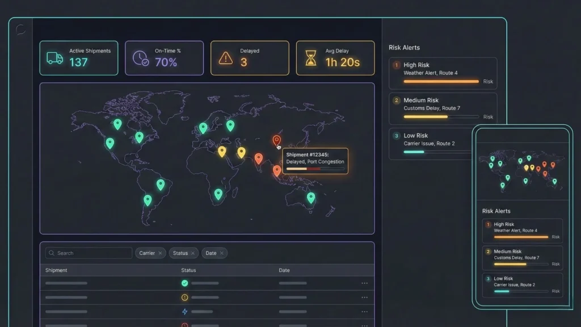
Task: Click the blue lightning status icon in row three
Action: click(x=184, y=311)
